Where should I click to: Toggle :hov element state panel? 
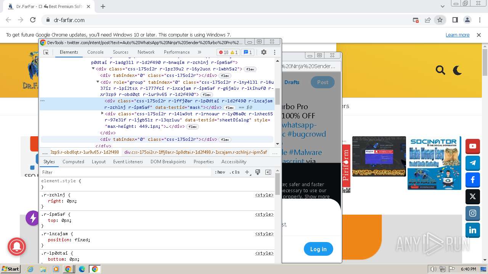[220, 172]
